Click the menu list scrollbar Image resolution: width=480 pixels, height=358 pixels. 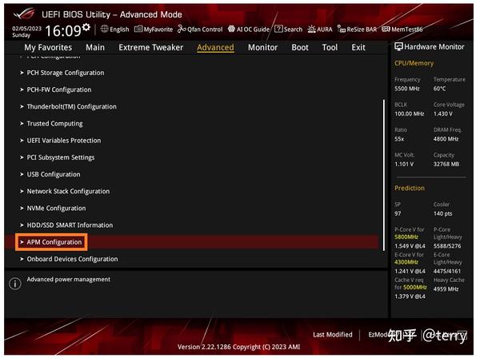tap(384, 175)
